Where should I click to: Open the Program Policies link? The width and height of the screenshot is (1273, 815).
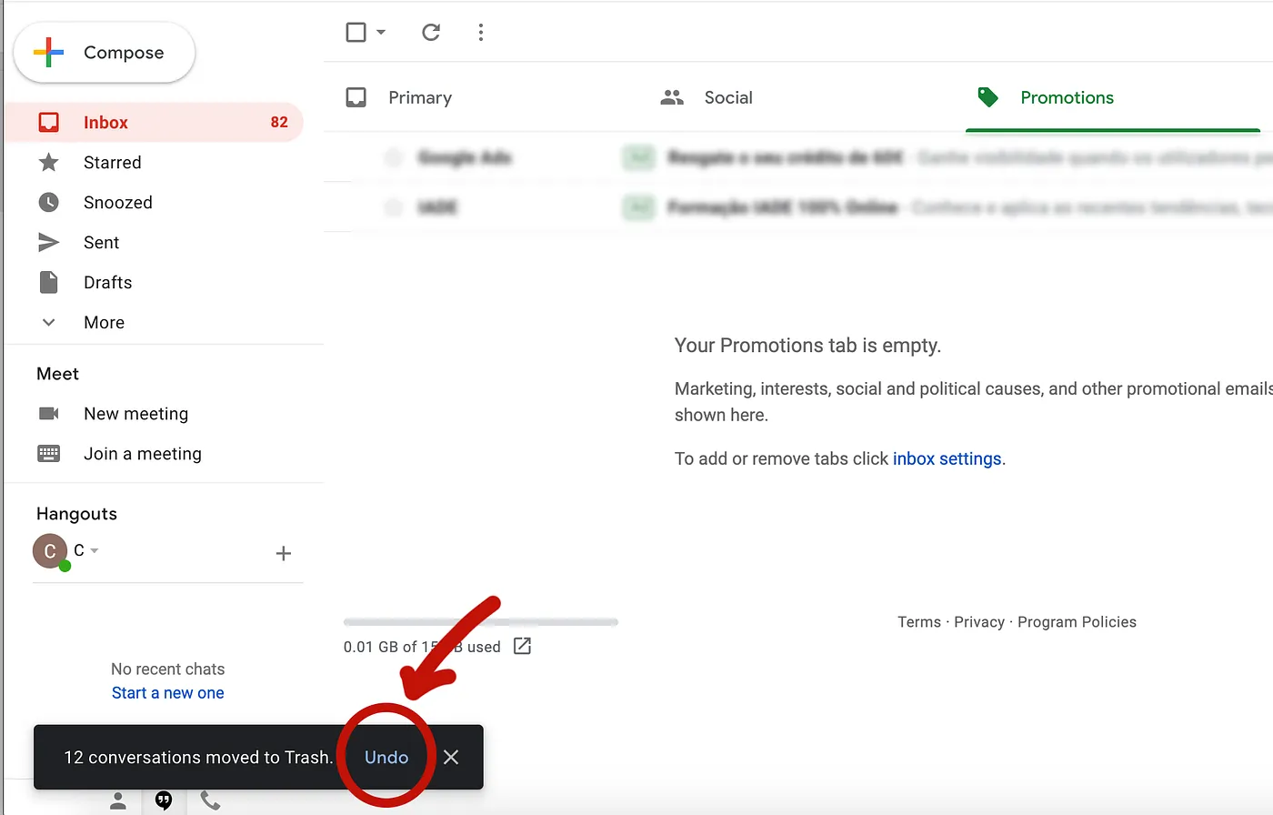point(1077,622)
